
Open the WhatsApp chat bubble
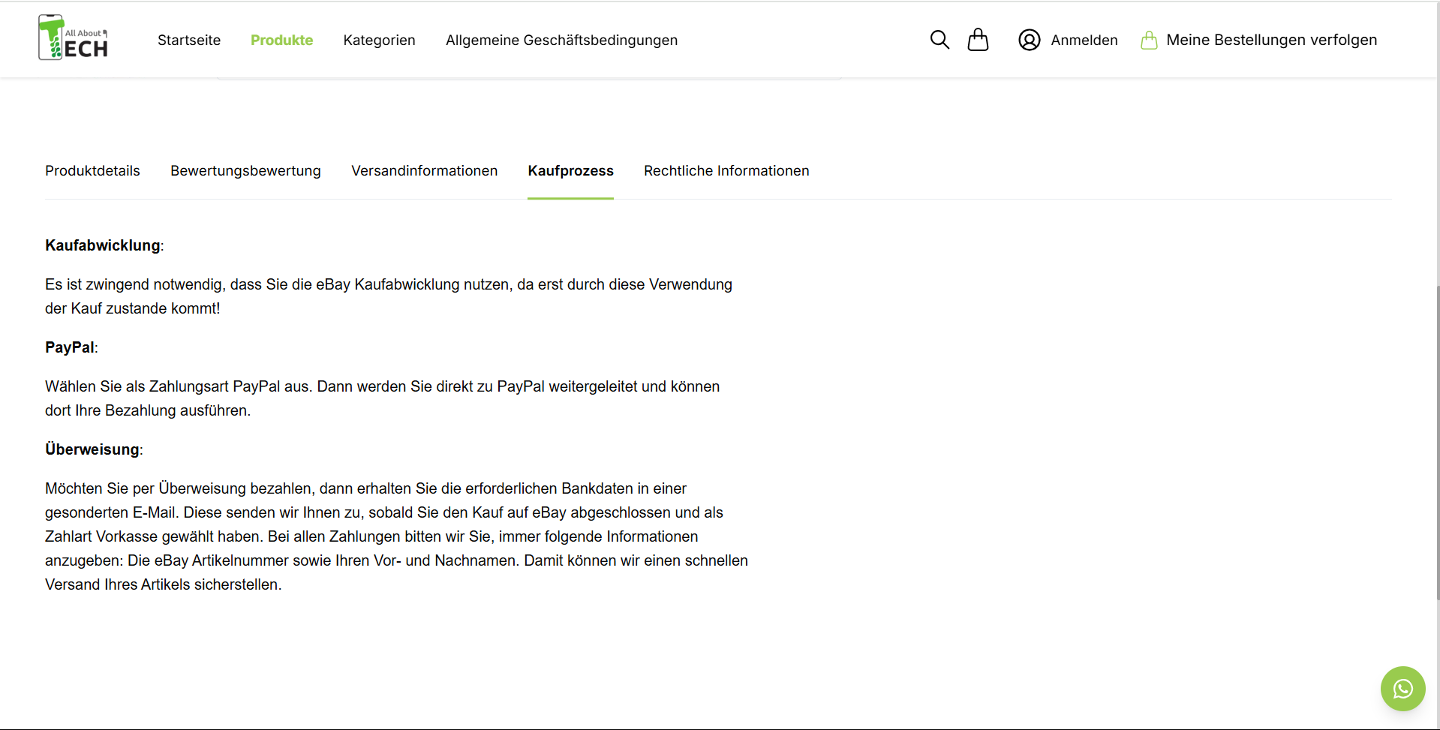point(1402,688)
